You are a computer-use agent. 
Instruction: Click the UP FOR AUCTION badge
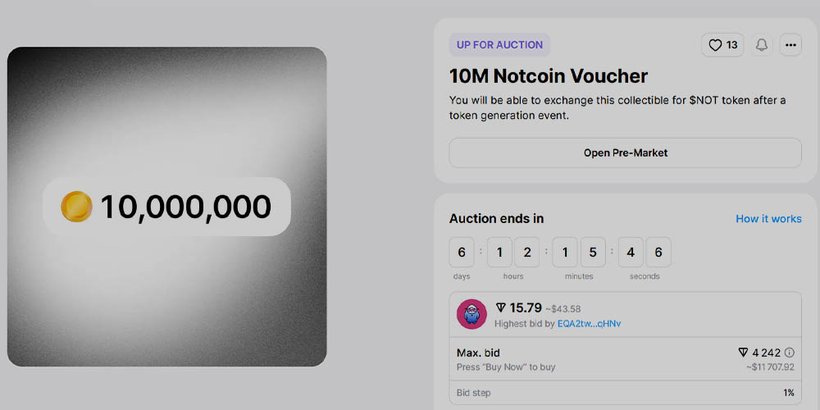pos(499,45)
